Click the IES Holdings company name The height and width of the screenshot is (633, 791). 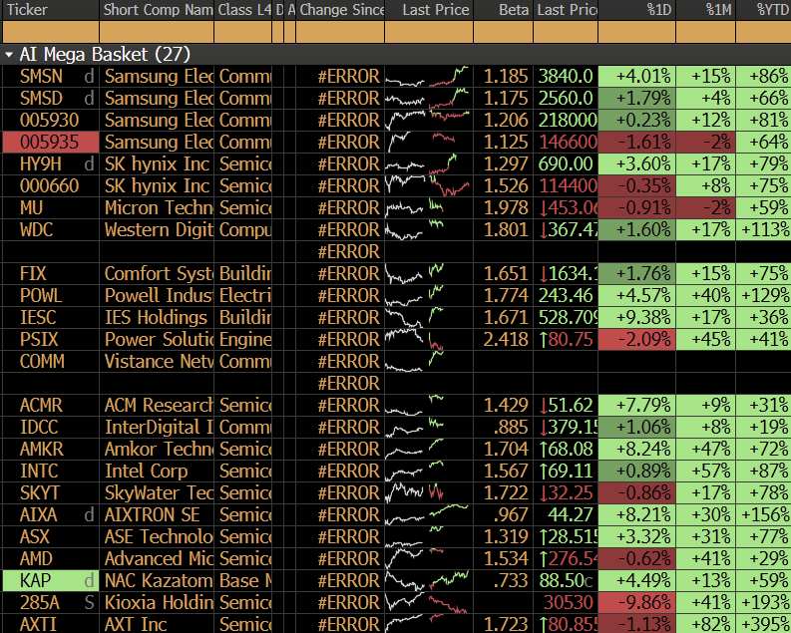tap(156, 318)
